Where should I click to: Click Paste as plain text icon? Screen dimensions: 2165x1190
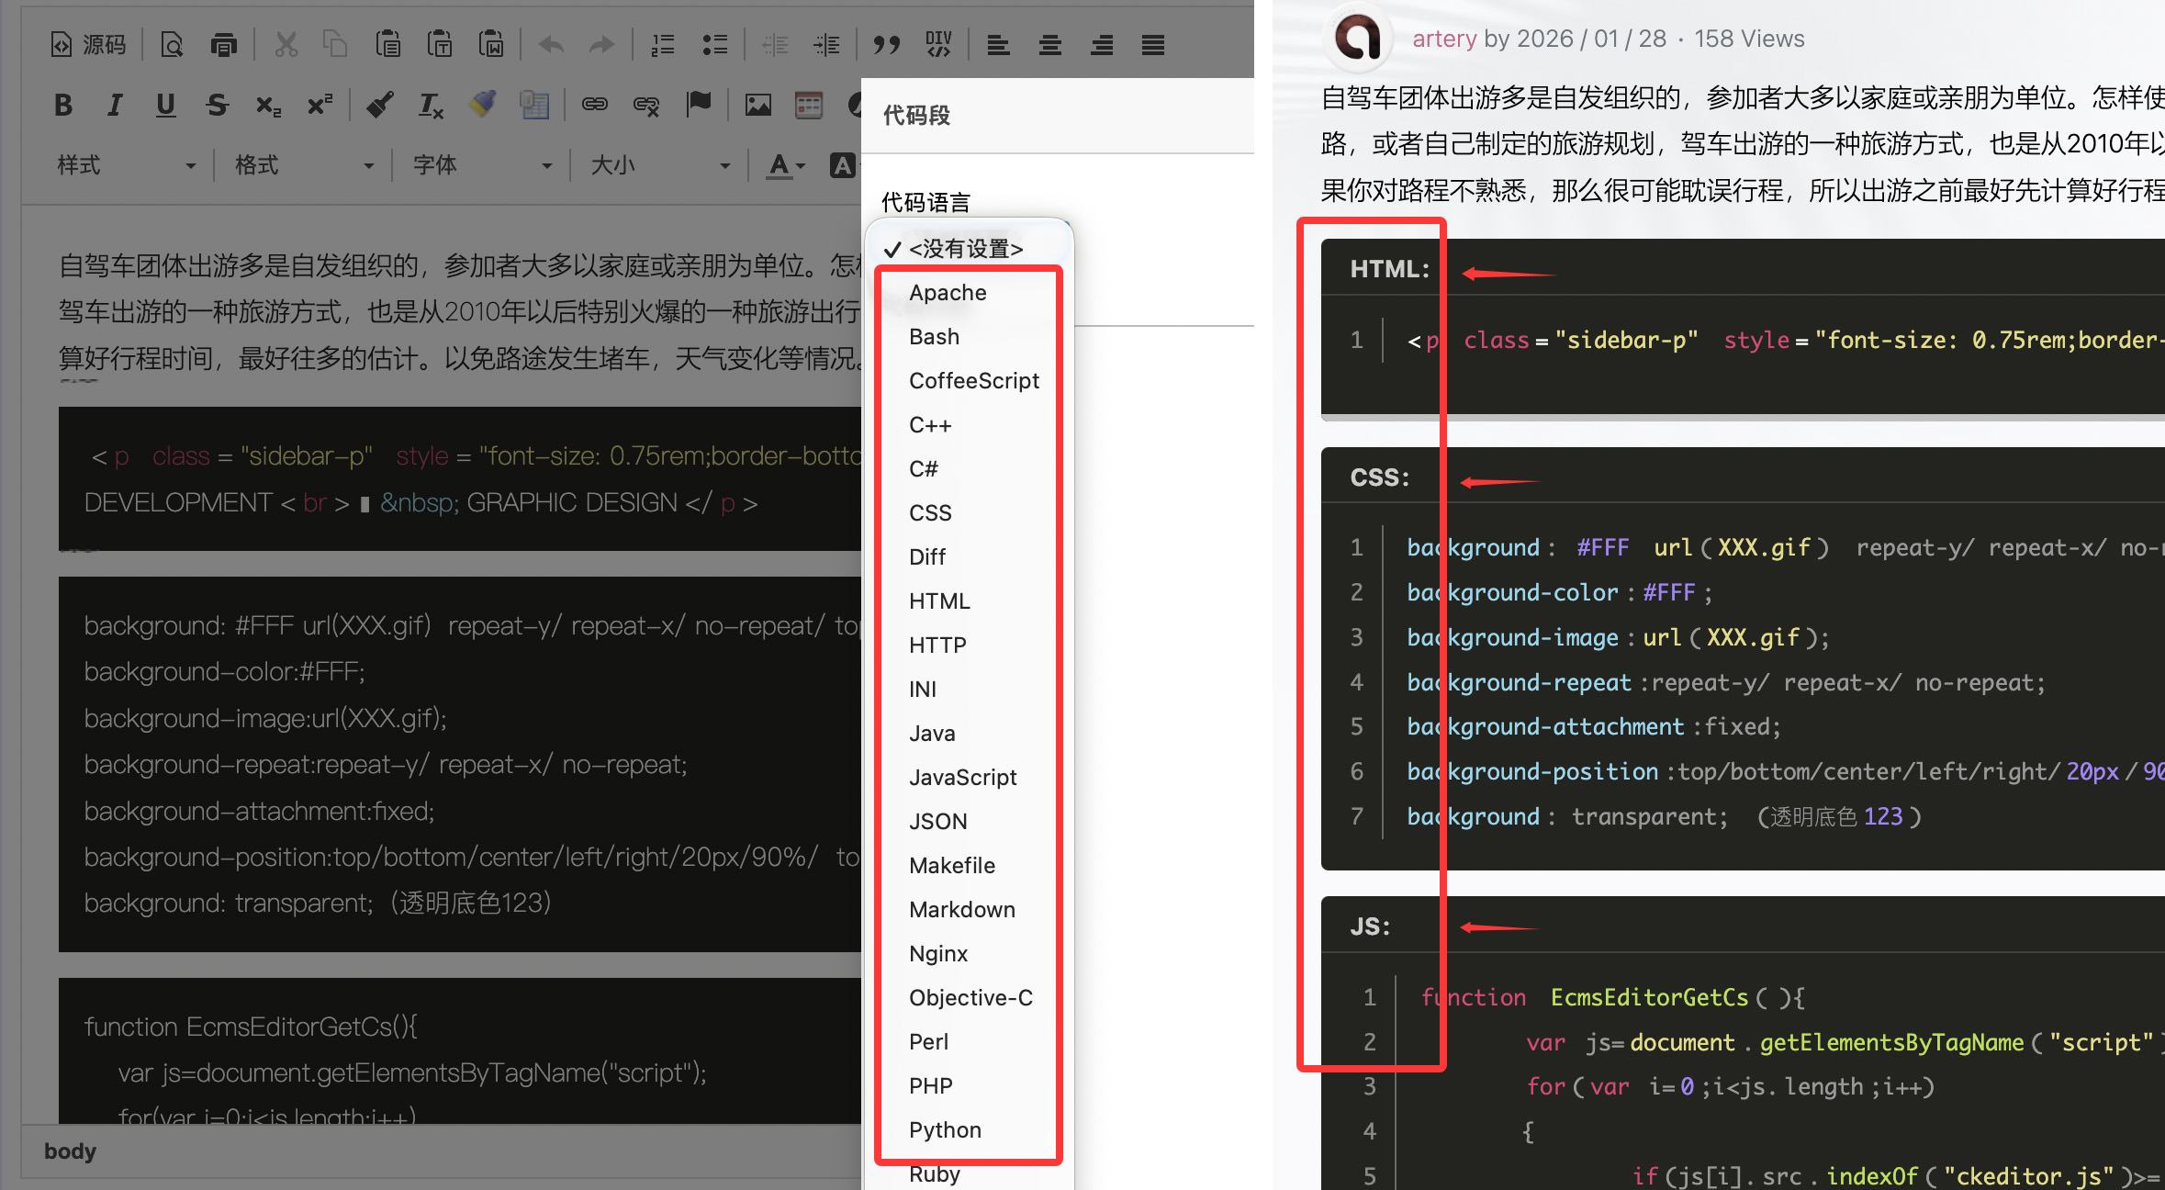(440, 44)
